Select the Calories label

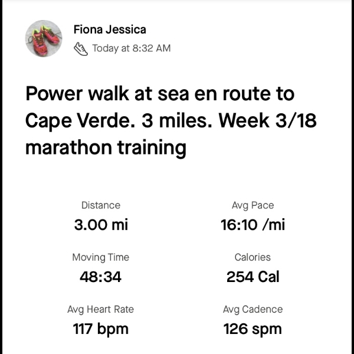(x=253, y=257)
